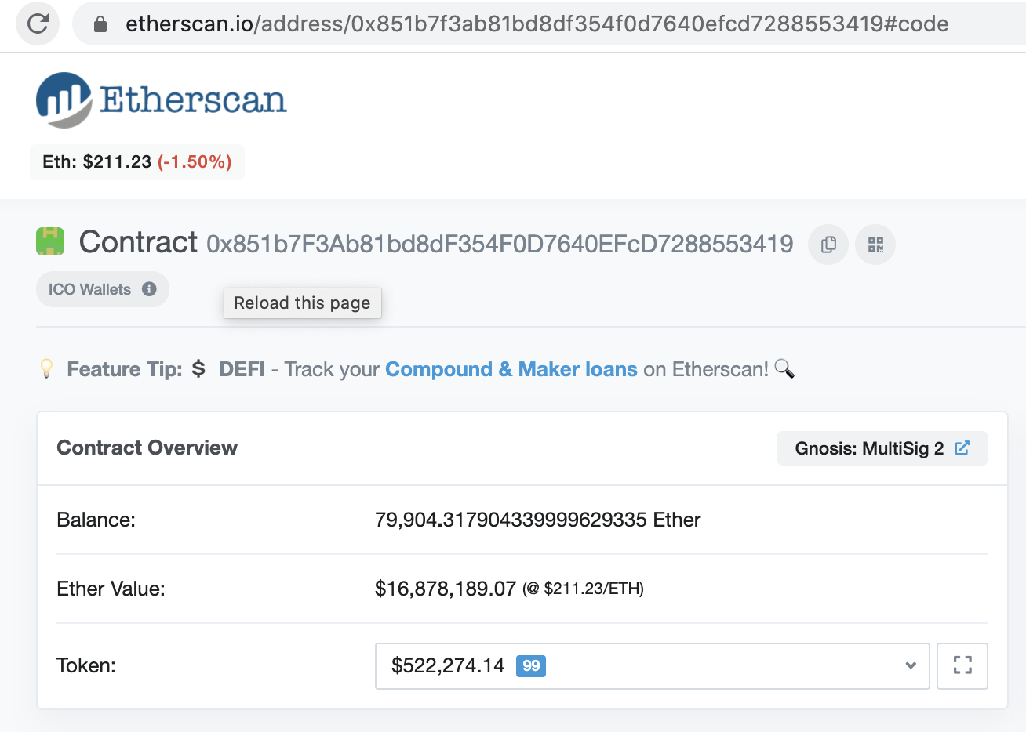Open the Compound & Maker loans link
This screenshot has height=732, width=1026.
(511, 369)
